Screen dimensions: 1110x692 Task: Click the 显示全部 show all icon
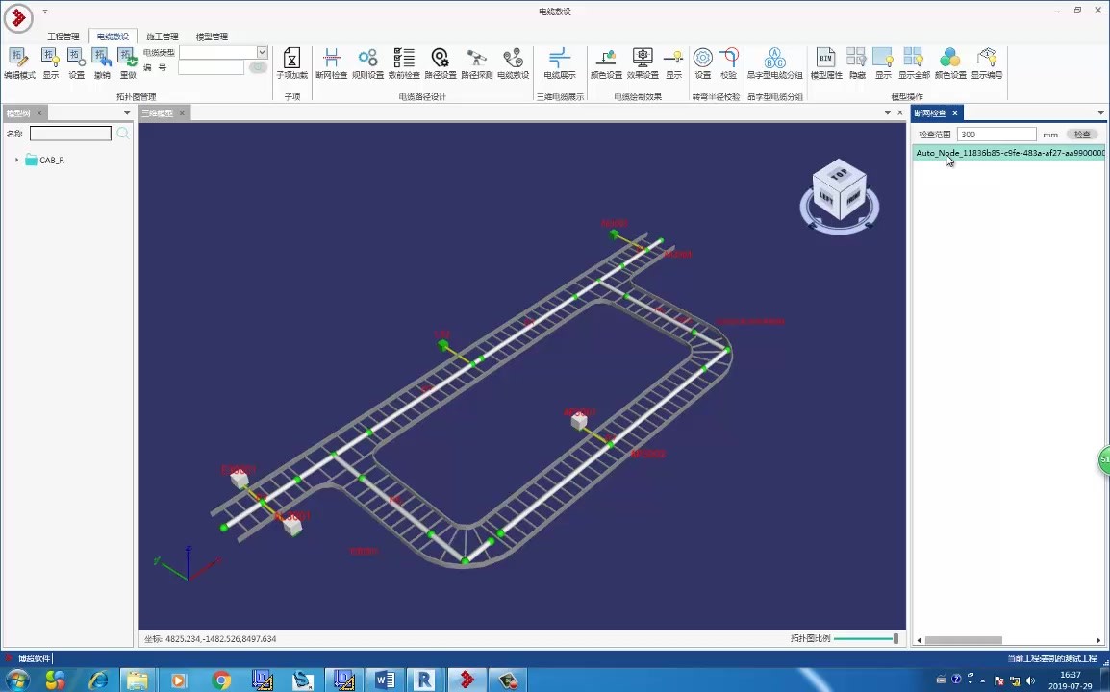(x=914, y=63)
